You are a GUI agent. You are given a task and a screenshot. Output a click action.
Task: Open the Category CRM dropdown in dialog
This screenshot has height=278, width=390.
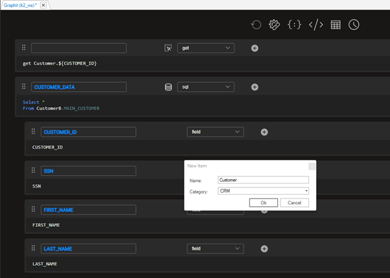point(263,191)
